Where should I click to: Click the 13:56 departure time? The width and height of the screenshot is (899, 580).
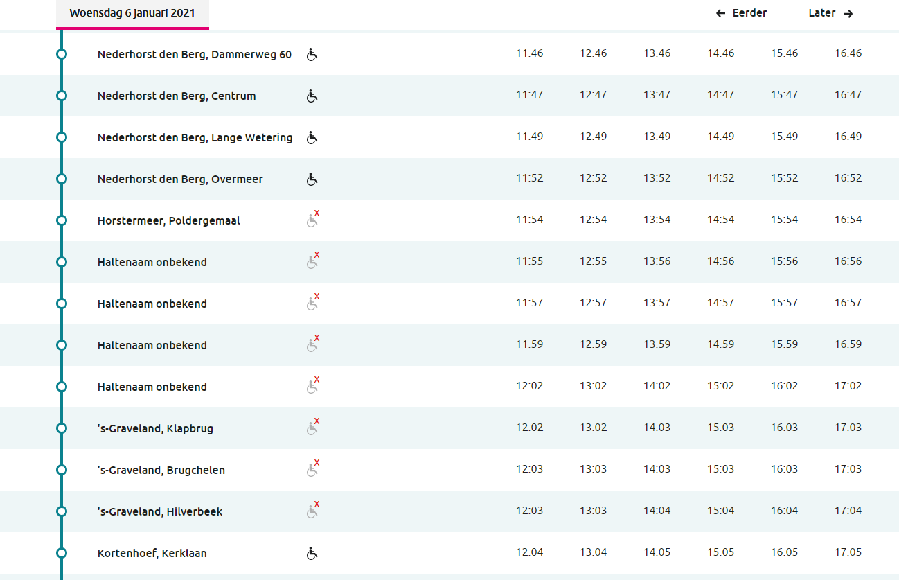click(657, 261)
